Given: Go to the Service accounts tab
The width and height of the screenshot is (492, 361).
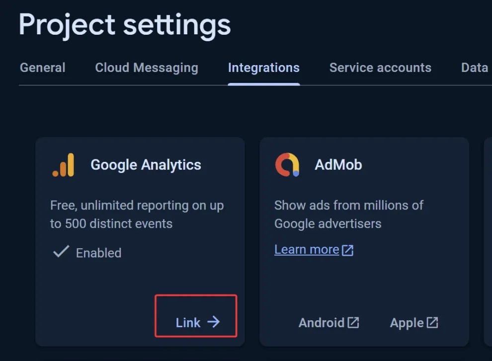Looking at the screenshot, I should click(380, 68).
